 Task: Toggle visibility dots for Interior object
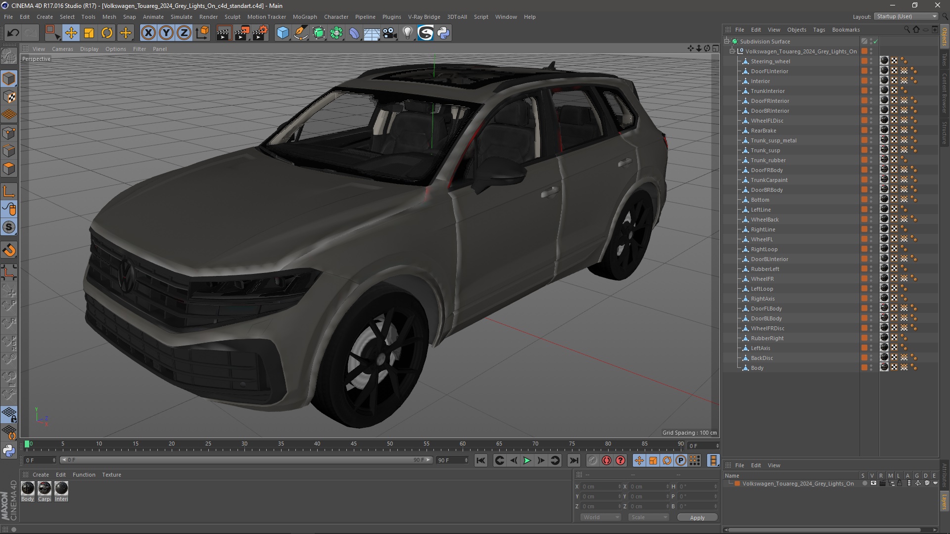tap(871, 81)
